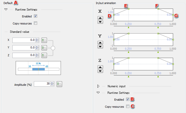Check Copy resources under In/out animation

[128, 106]
